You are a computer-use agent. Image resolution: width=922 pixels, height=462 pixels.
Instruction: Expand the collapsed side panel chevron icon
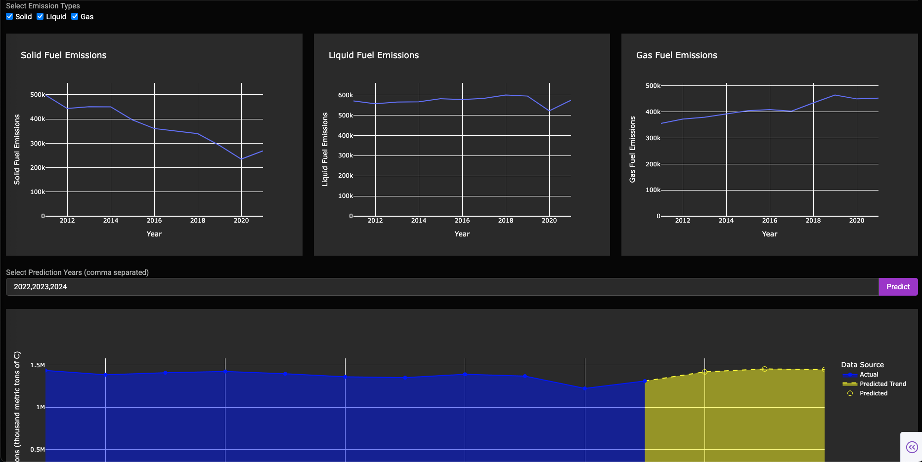point(912,447)
